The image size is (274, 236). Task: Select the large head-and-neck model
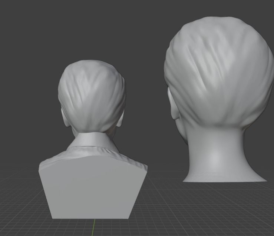(x=219, y=99)
